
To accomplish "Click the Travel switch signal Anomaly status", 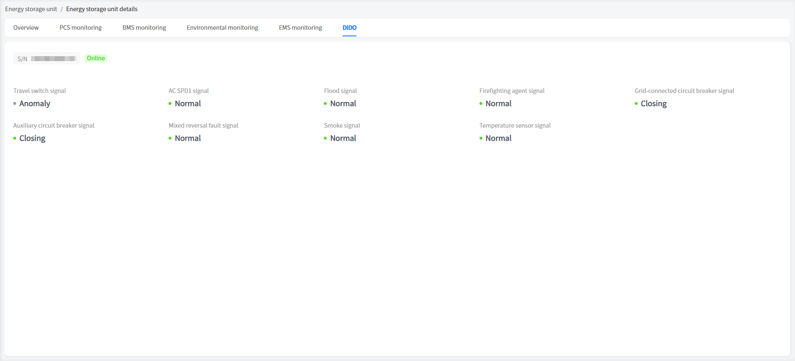I will (x=35, y=104).
